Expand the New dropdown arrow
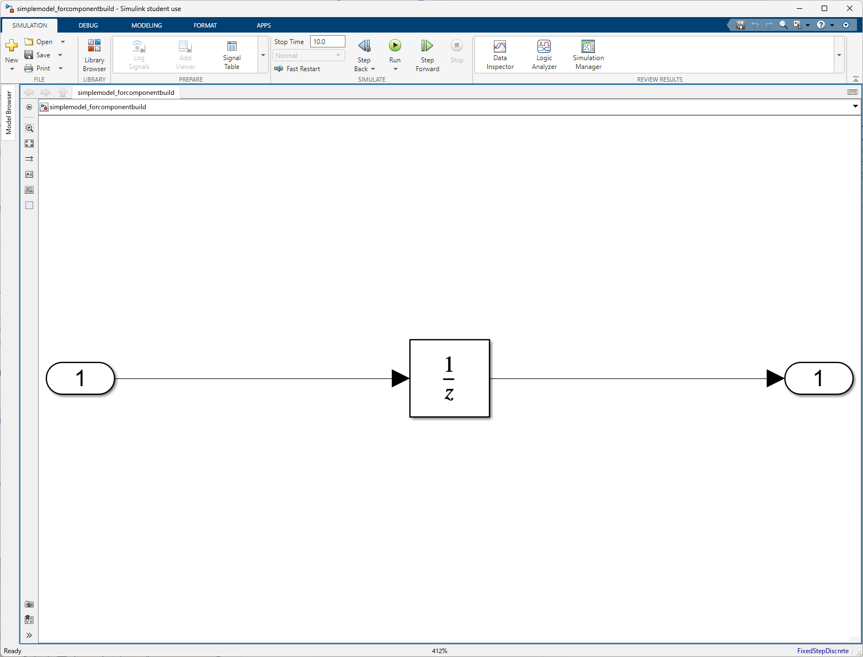863x657 pixels. tap(12, 69)
